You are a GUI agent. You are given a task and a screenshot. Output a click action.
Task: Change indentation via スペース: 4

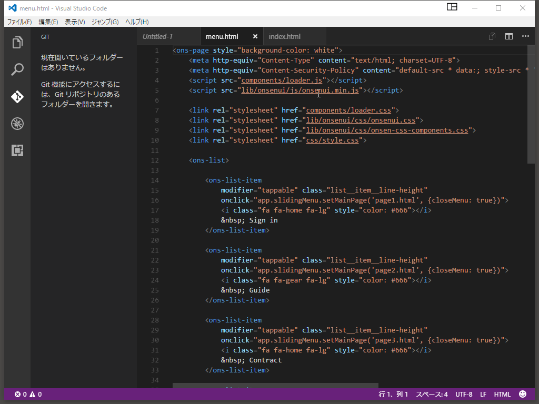point(432,395)
